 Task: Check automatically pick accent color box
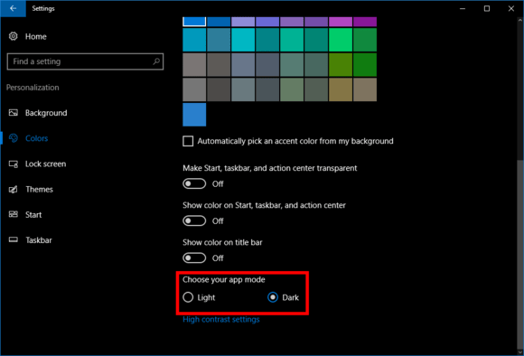188,141
